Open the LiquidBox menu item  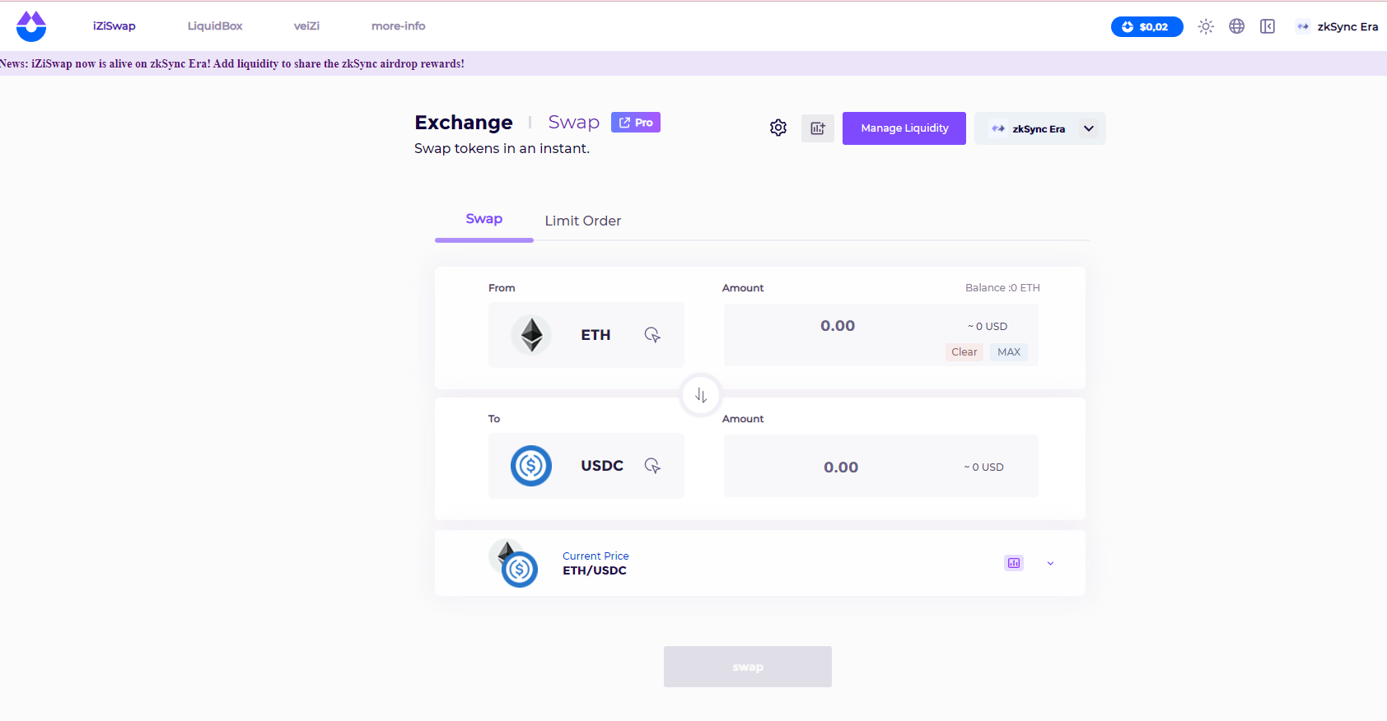[215, 26]
